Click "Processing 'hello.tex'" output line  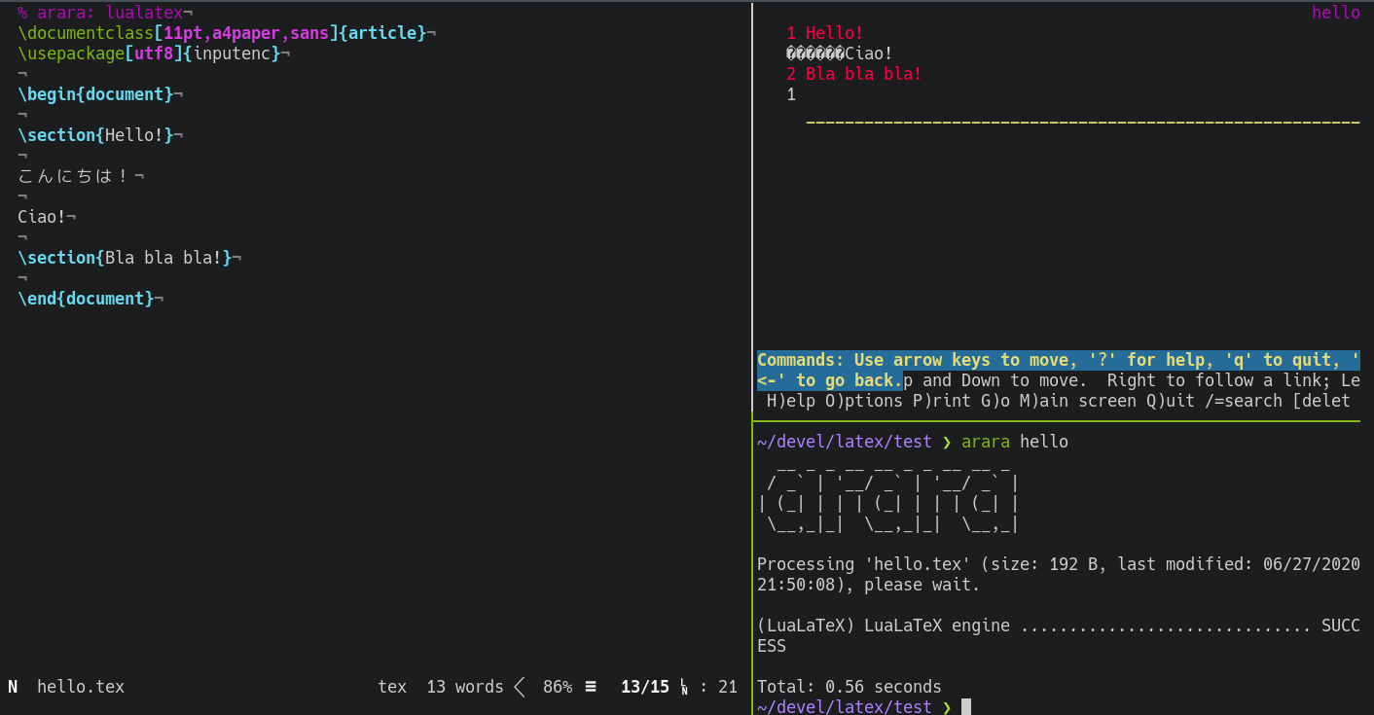(1059, 564)
